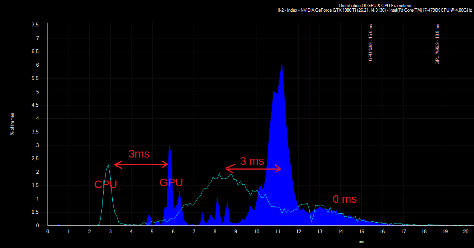474x248 pixels.
Task: Click the red GPU annotation label
Action: [171, 182]
